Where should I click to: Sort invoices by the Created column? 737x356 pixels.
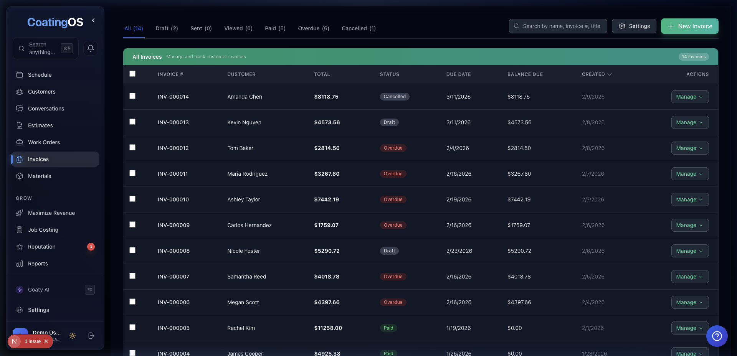596,74
